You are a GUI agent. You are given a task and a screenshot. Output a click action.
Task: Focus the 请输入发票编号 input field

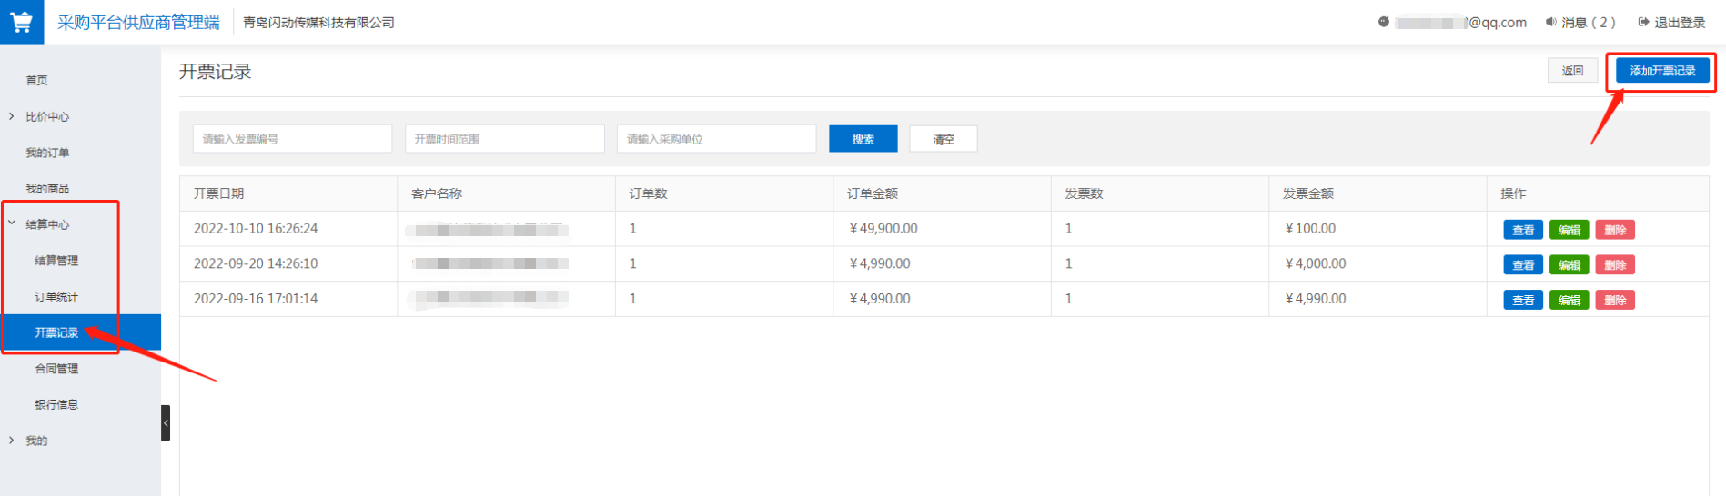click(292, 139)
